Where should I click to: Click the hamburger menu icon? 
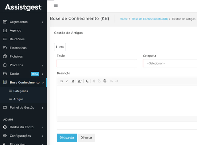[x=56, y=5]
